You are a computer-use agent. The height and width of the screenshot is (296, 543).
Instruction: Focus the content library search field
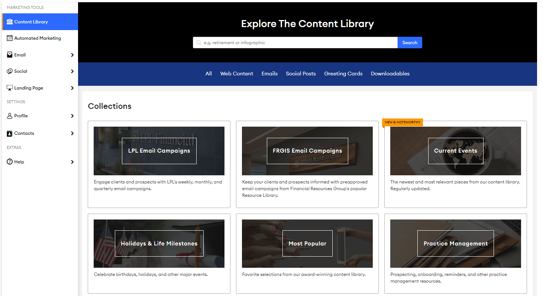[x=295, y=43]
